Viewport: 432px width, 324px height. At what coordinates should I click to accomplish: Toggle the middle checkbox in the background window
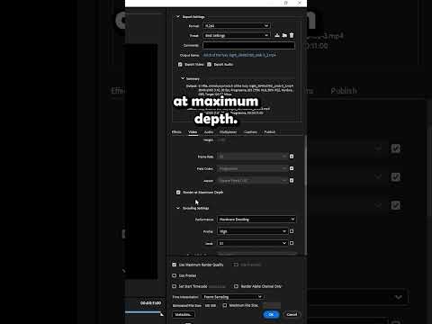tap(396, 176)
